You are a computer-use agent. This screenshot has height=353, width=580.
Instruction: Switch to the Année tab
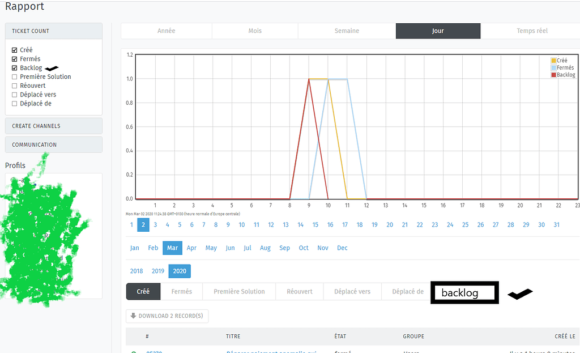tap(166, 31)
